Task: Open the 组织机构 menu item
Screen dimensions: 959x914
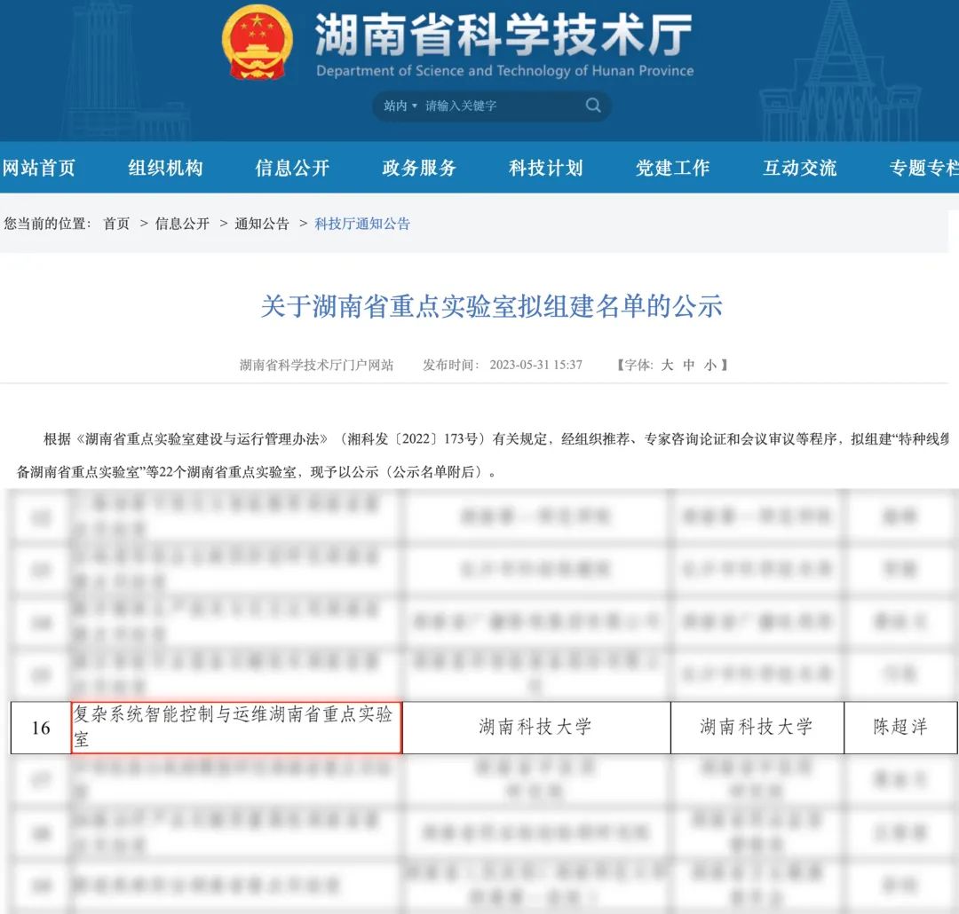Action: click(x=165, y=168)
